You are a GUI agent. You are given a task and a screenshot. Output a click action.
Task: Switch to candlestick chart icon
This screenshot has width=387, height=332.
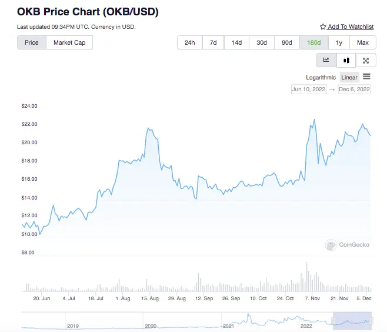click(346, 60)
